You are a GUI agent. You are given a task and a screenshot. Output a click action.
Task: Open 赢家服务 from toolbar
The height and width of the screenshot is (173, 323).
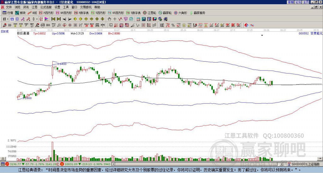[x=197, y=13]
